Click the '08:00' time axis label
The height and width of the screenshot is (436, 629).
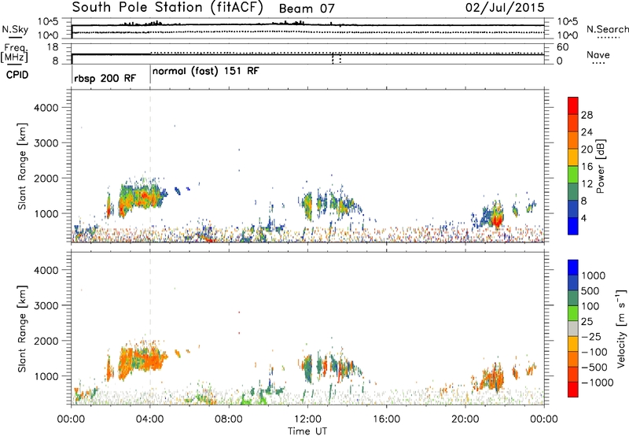pyautogui.click(x=229, y=419)
